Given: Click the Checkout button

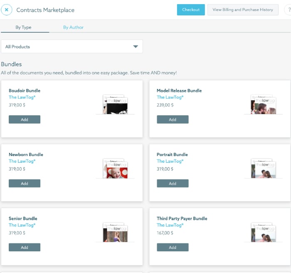Looking at the screenshot, I should 191,10.
